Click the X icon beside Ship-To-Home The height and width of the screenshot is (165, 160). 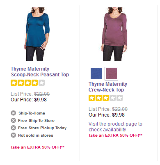(x=14, y=113)
